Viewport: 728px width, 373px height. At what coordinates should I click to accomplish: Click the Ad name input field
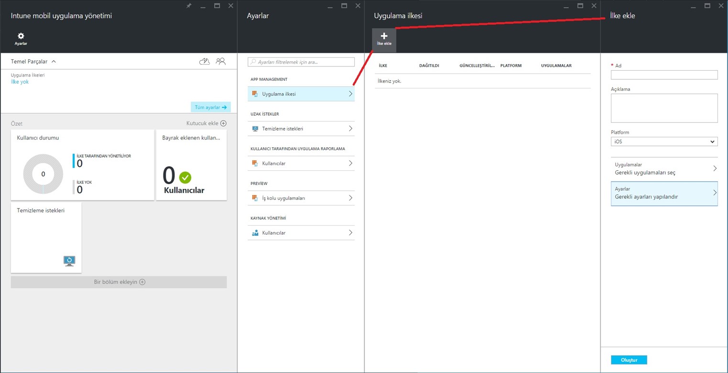(x=664, y=75)
